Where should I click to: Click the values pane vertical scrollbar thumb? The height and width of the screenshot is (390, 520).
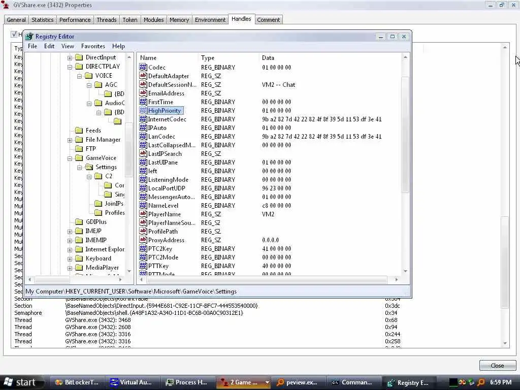[405, 134]
